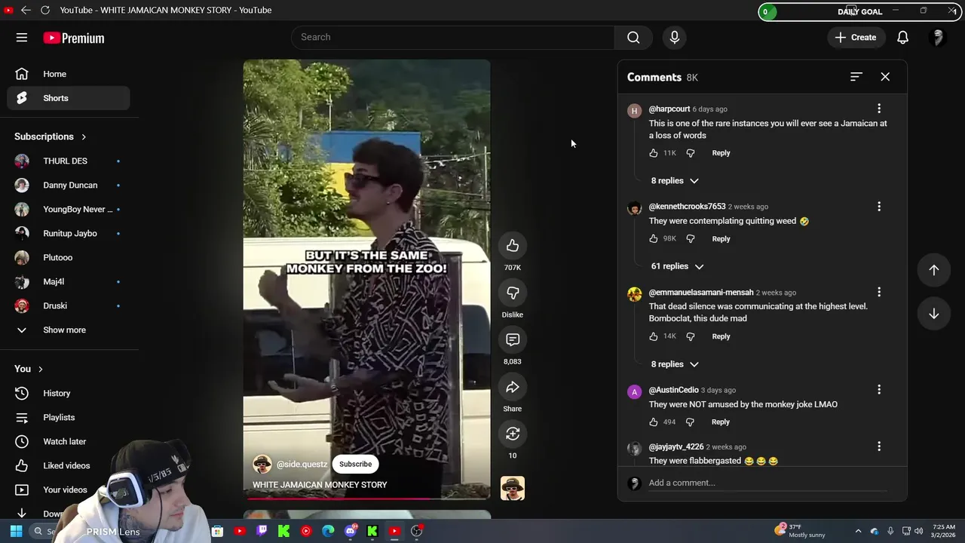The image size is (965, 543).
Task: Open more options for AustinCedio comment
Action: [879, 390]
